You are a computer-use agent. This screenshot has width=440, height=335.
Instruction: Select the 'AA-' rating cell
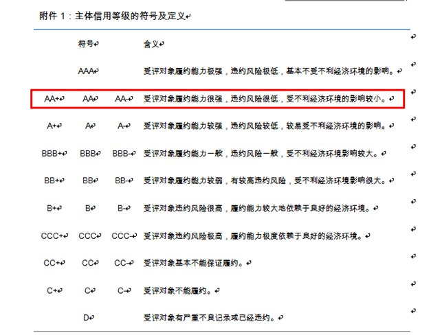point(122,99)
